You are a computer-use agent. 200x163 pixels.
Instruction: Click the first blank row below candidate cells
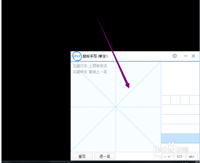180,110
